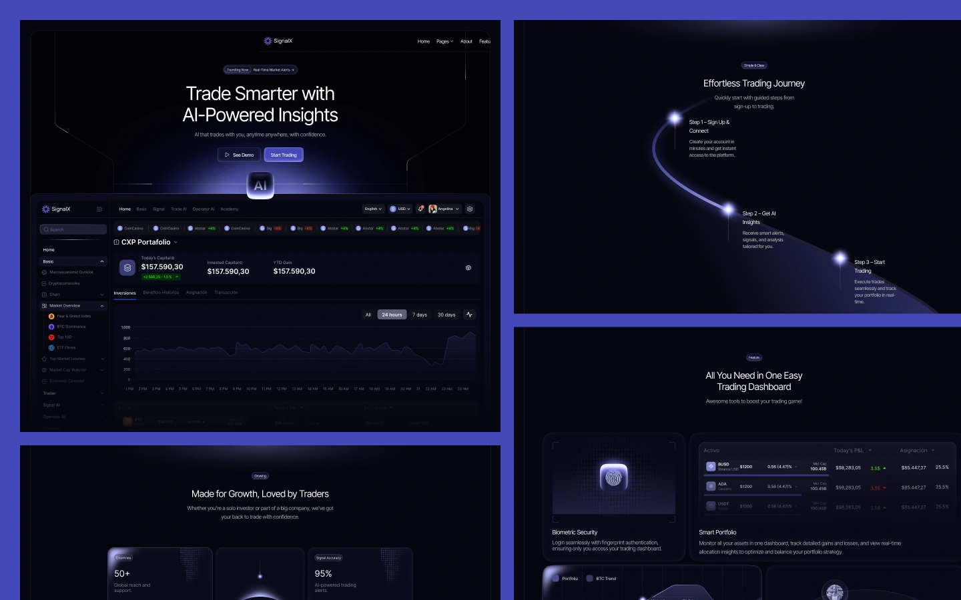The height and width of the screenshot is (600, 961).
Task: Click the layers icon beside Today's Capital
Action: coord(127,267)
